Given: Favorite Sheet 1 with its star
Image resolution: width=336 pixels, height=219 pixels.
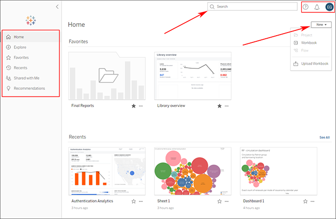Looking at the screenshot, I should [x=219, y=201].
